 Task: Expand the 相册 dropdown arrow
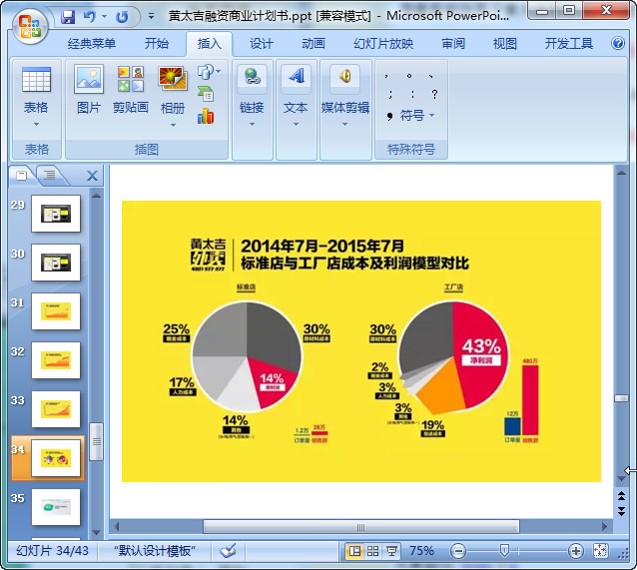pyautogui.click(x=173, y=125)
